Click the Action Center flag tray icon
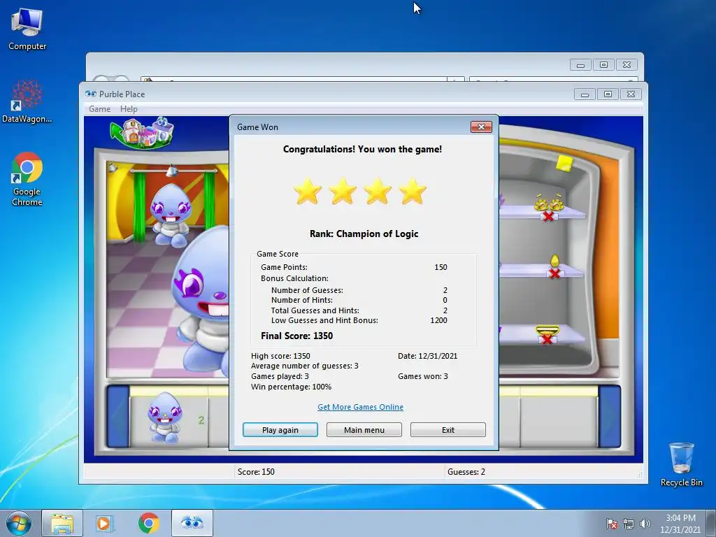The height and width of the screenshot is (537, 716). 612,524
